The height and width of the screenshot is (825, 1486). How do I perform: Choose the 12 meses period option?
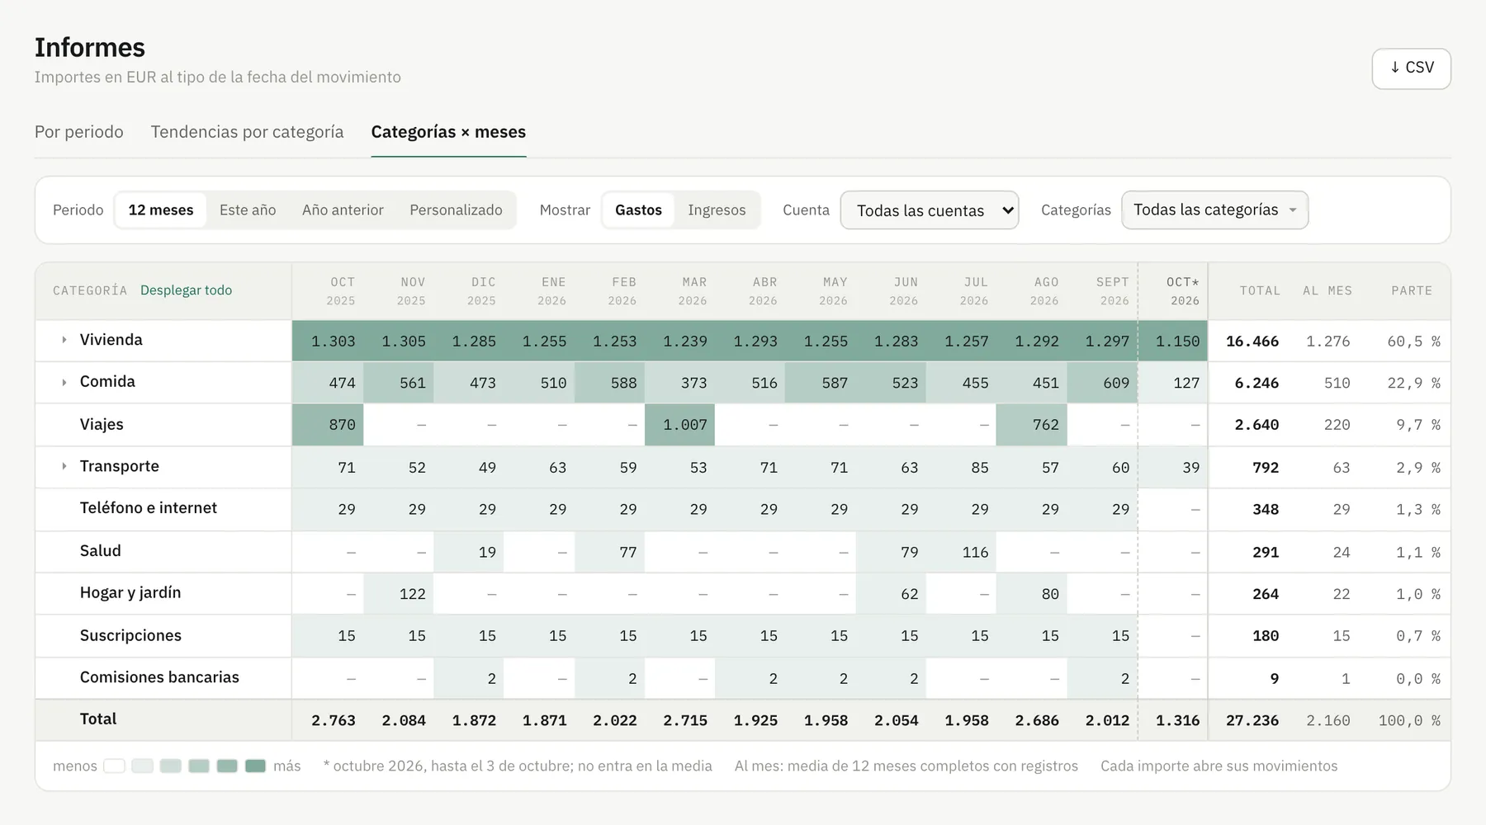click(161, 210)
